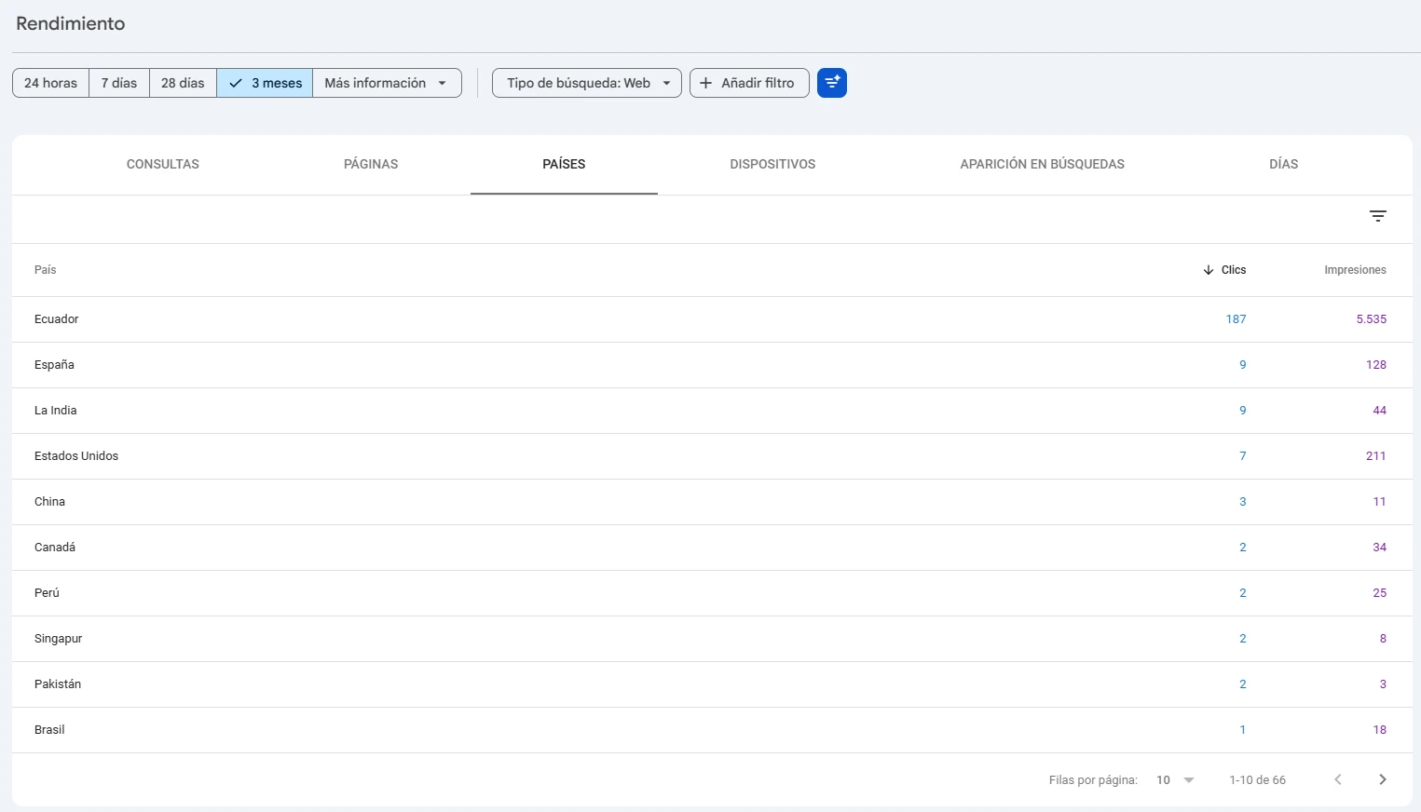Select the La India row
The image size is (1421, 812).
pyautogui.click(x=712, y=411)
